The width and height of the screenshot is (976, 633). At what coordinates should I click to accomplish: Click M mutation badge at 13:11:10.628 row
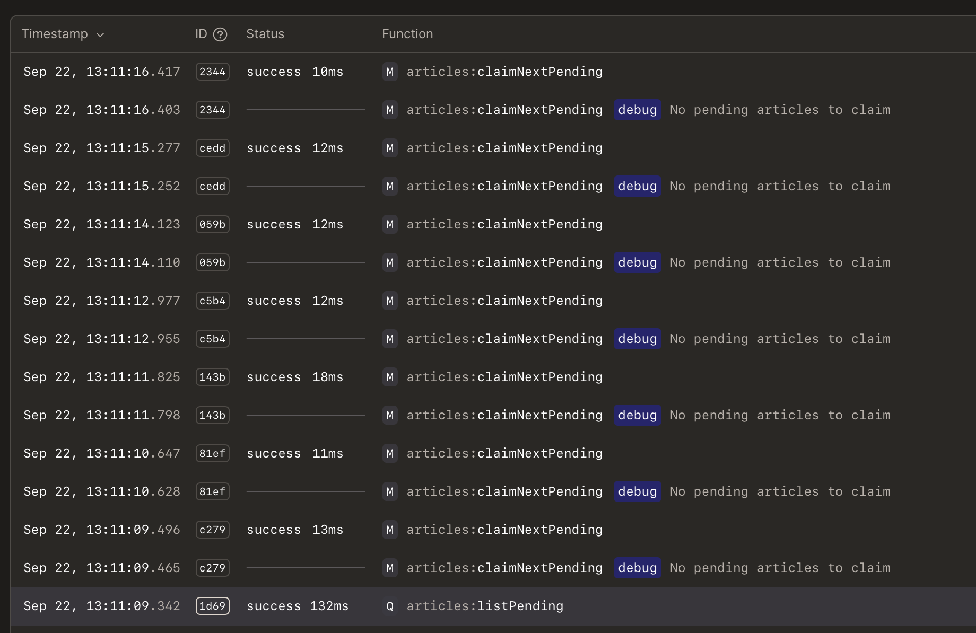(390, 491)
